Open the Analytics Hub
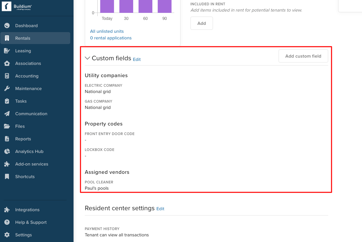Screen dimensions: 362x242 29,151
